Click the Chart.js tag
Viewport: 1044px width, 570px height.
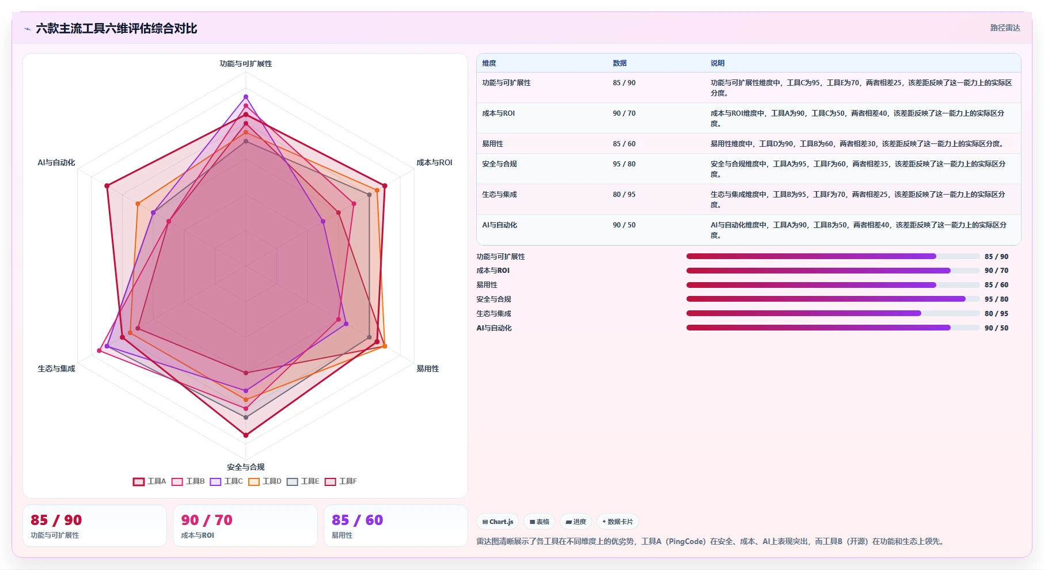498,522
